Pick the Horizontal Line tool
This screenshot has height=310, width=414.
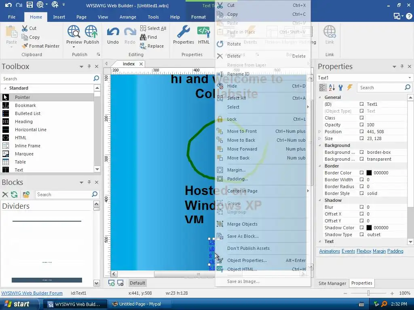tap(47, 130)
